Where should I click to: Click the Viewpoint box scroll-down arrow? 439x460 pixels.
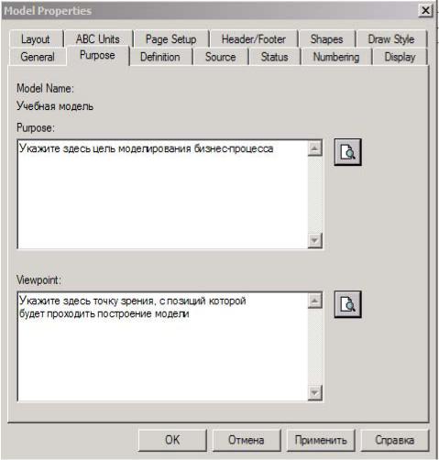[315, 392]
